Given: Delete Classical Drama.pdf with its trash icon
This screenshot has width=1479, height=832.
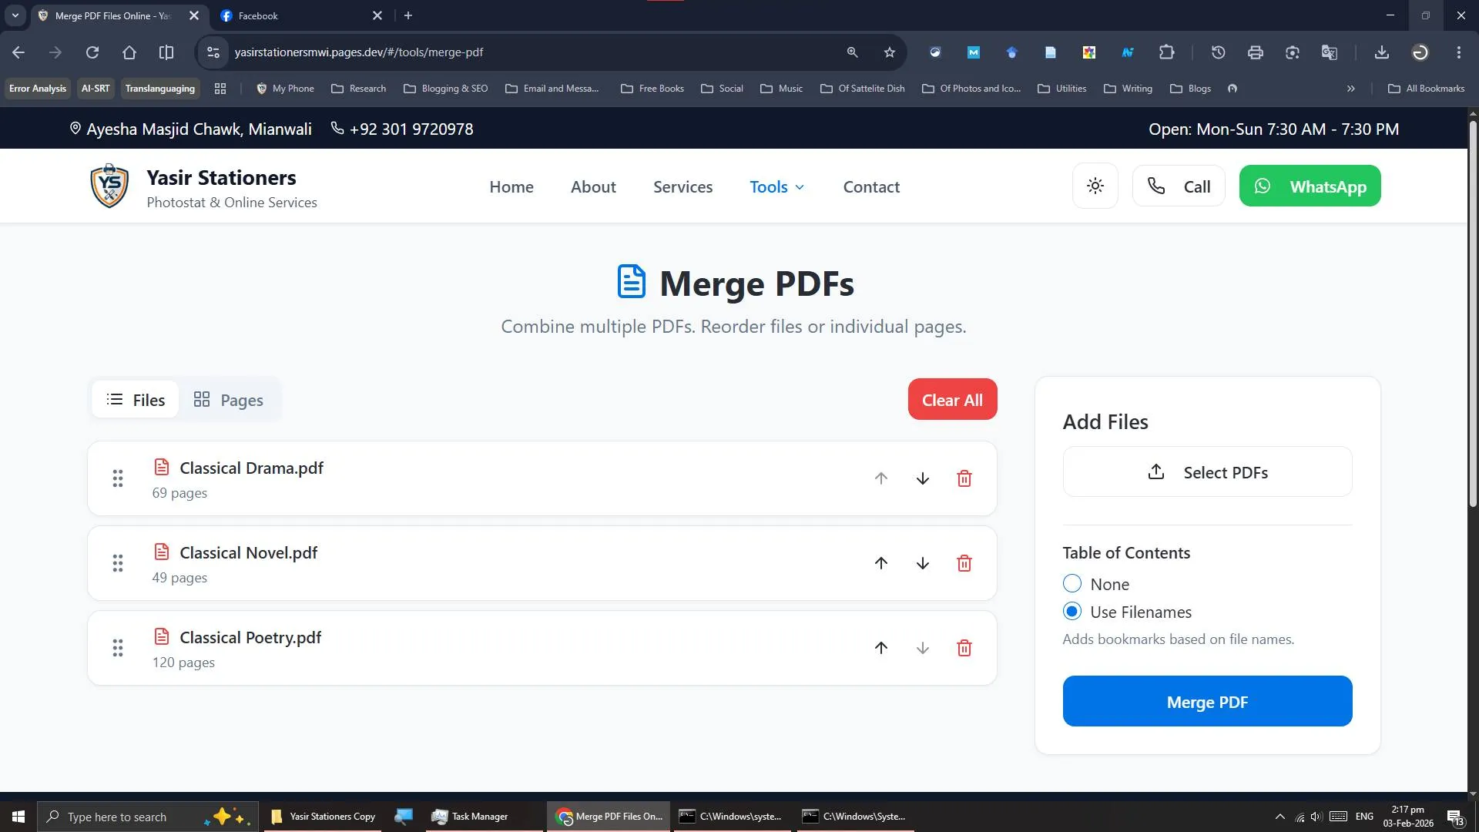Looking at the screenshot, I should click(x=964, y=478).
